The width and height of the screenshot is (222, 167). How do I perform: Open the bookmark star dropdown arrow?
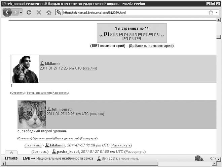tap(217, 12)
